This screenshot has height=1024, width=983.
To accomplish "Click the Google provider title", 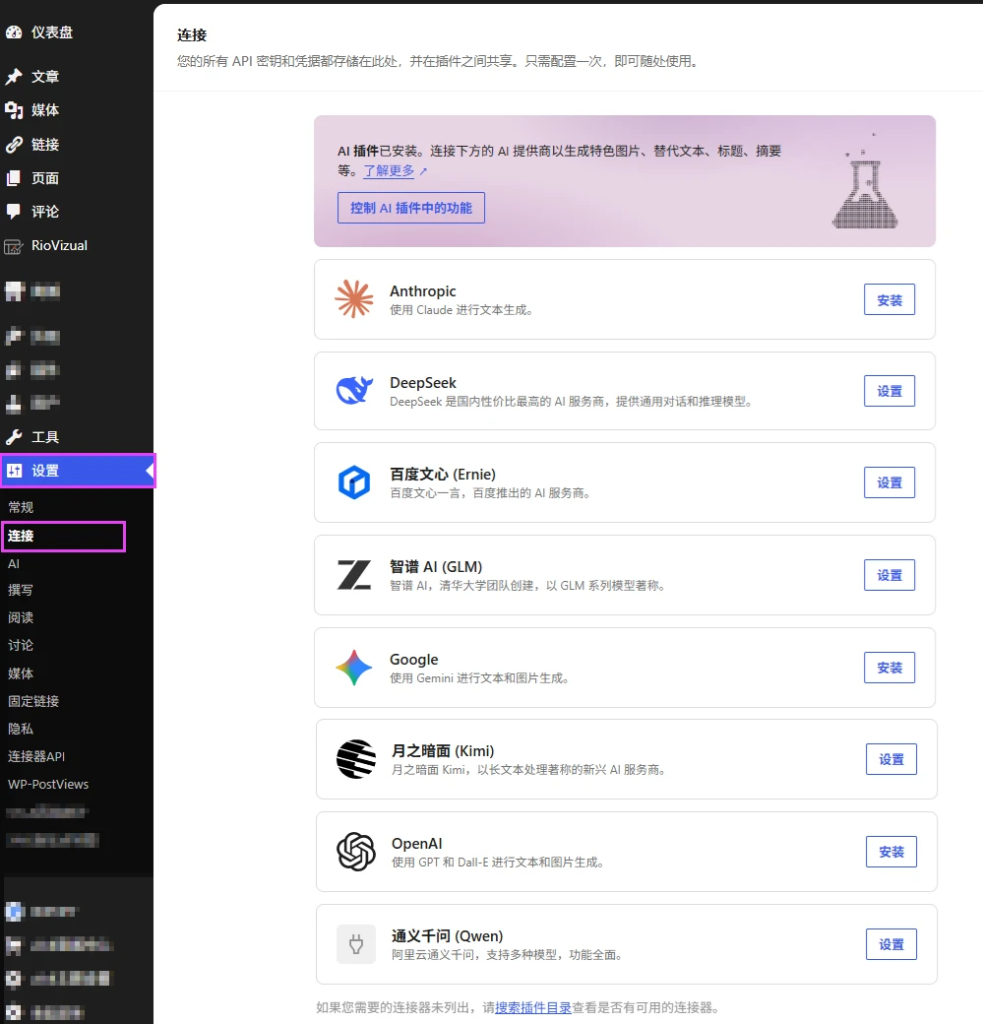I will [414, 660].
